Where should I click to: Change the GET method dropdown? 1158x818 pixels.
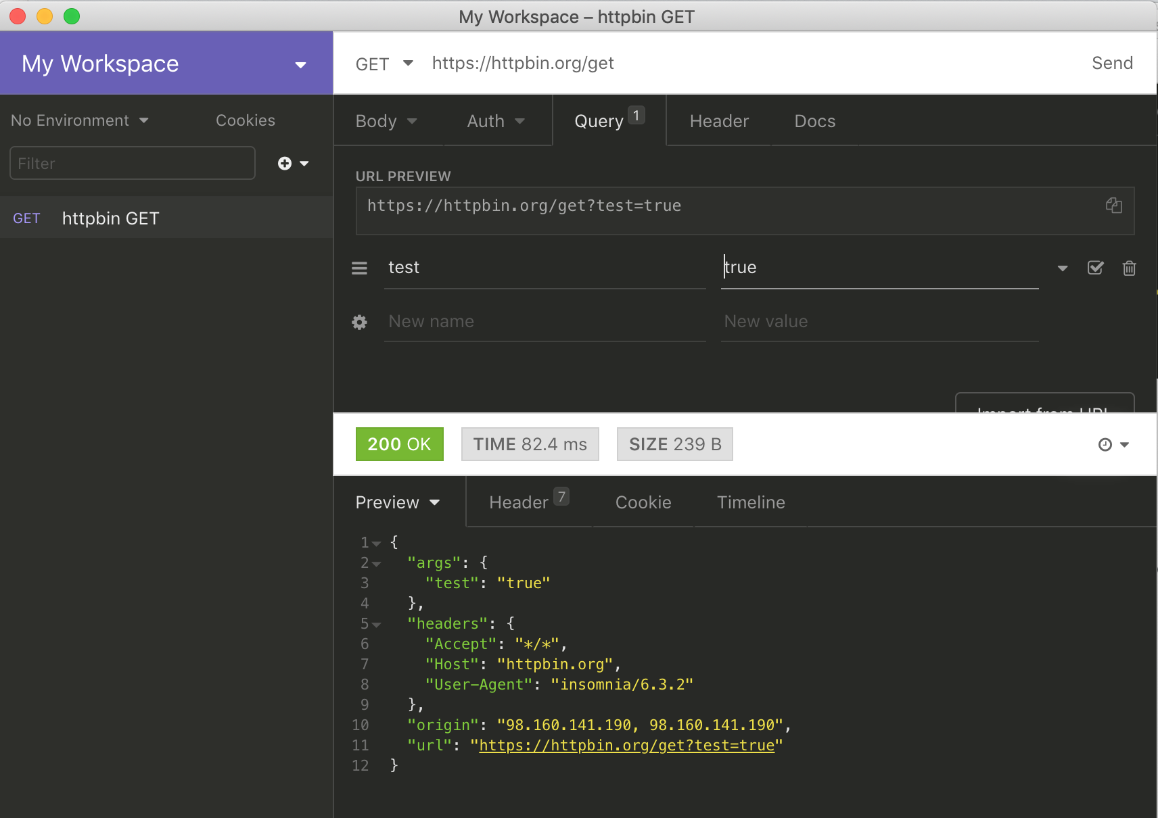[384, 64]
